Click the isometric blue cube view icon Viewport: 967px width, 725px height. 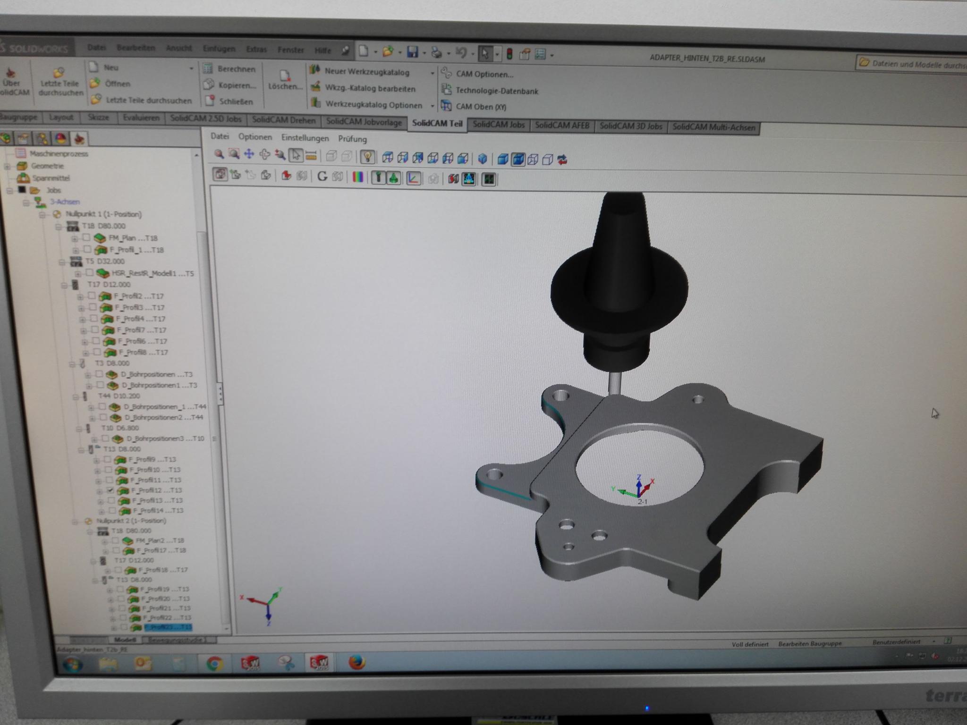click(482, 159)
